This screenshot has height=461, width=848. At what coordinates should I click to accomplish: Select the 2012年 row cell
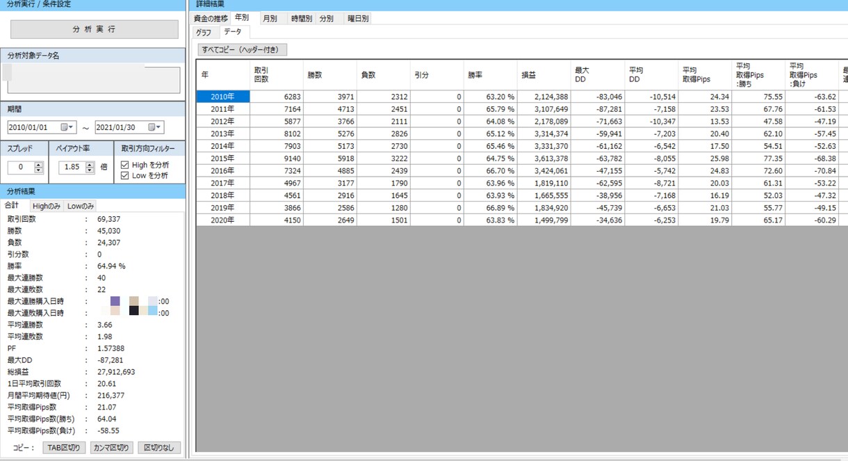[x=223, y=122]
